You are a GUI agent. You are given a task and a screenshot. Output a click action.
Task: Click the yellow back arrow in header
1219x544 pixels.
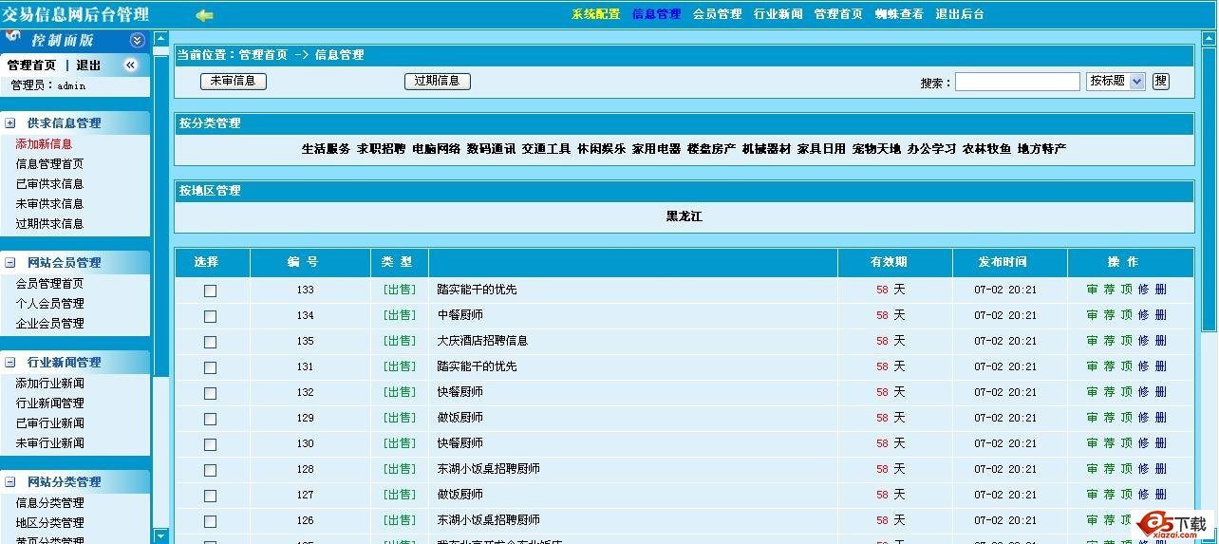click(x=204, y=15)
